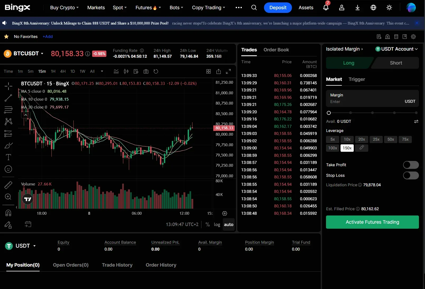Select the Short position tab

point(396,63)
